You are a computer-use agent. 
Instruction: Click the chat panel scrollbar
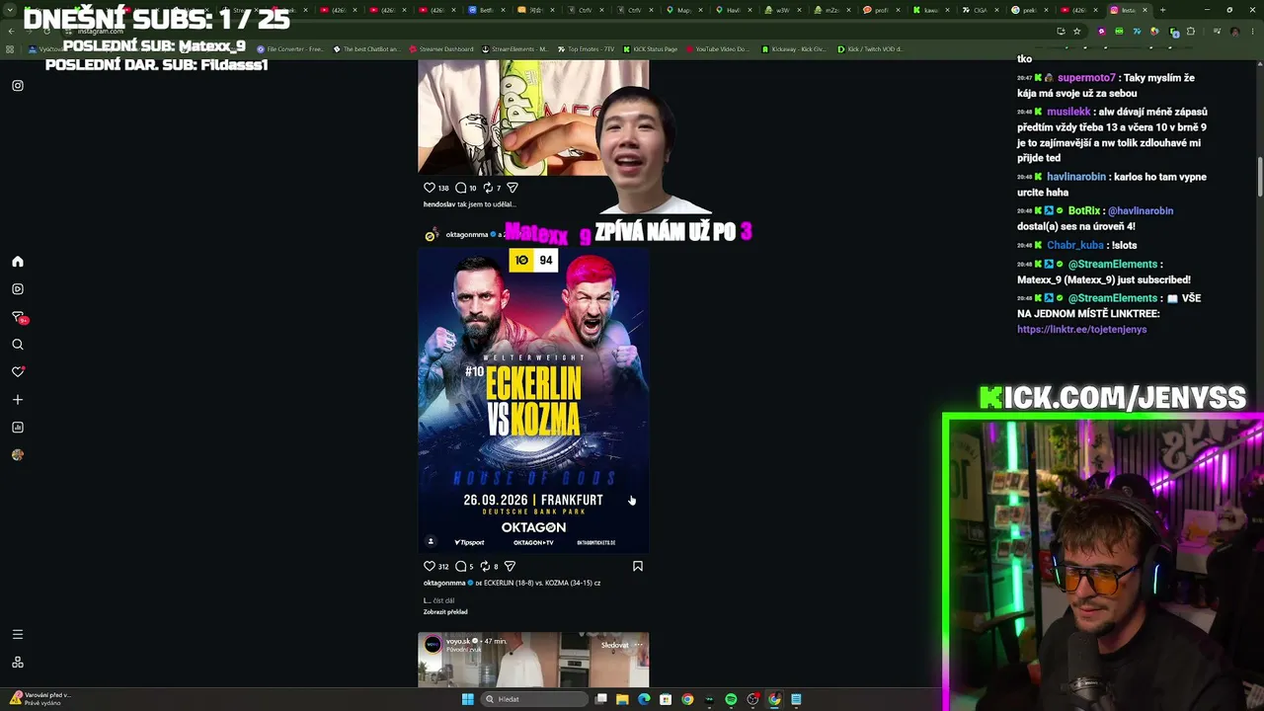(x=1259, y=178)
